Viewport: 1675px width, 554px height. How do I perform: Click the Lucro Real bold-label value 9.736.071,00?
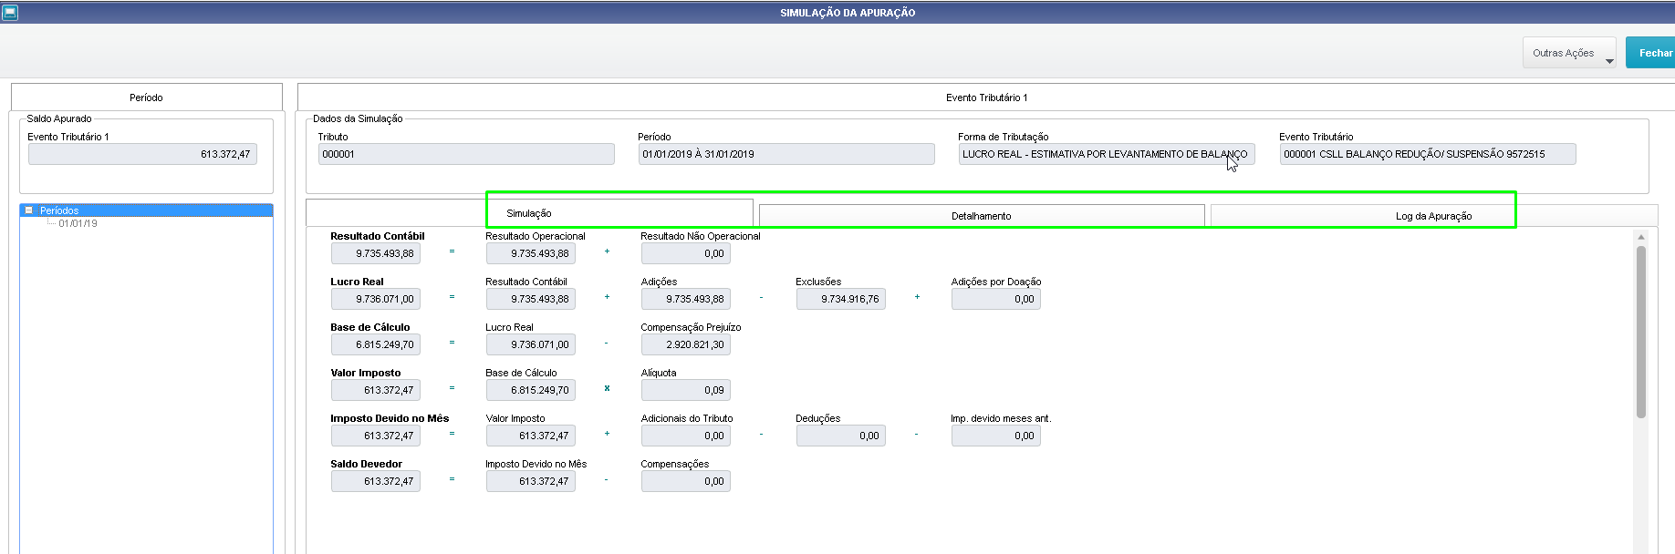coord(376,299)
